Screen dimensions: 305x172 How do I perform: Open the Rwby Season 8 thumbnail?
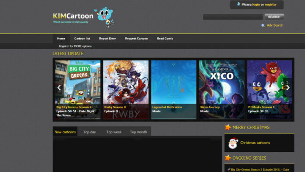pyautogui.click(x=126, y=90)
